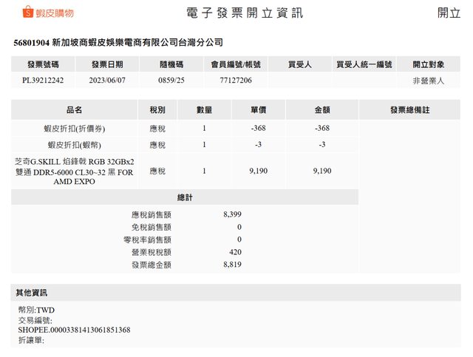Viewport: 473px width, 357px height.
Task: Select the member number 77127206
Action: (236, 81)
